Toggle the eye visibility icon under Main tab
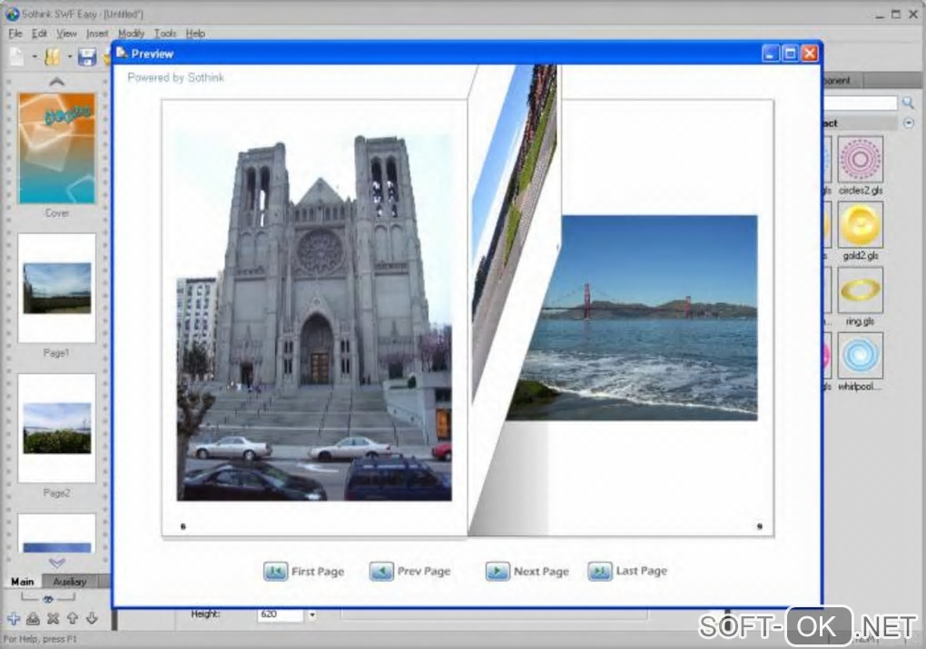Viewport: 926px width, 649px height. coord(47,599)
